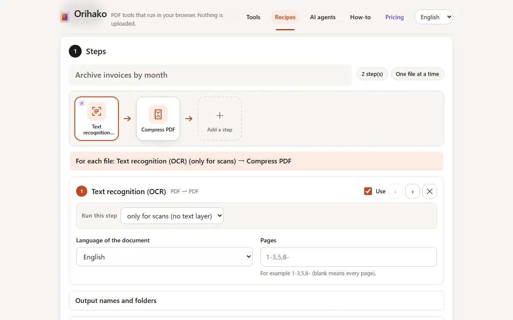Click the 'PDF → PDF' label
The height and width of the screenshot is (320, 513).
pos(185,192)
